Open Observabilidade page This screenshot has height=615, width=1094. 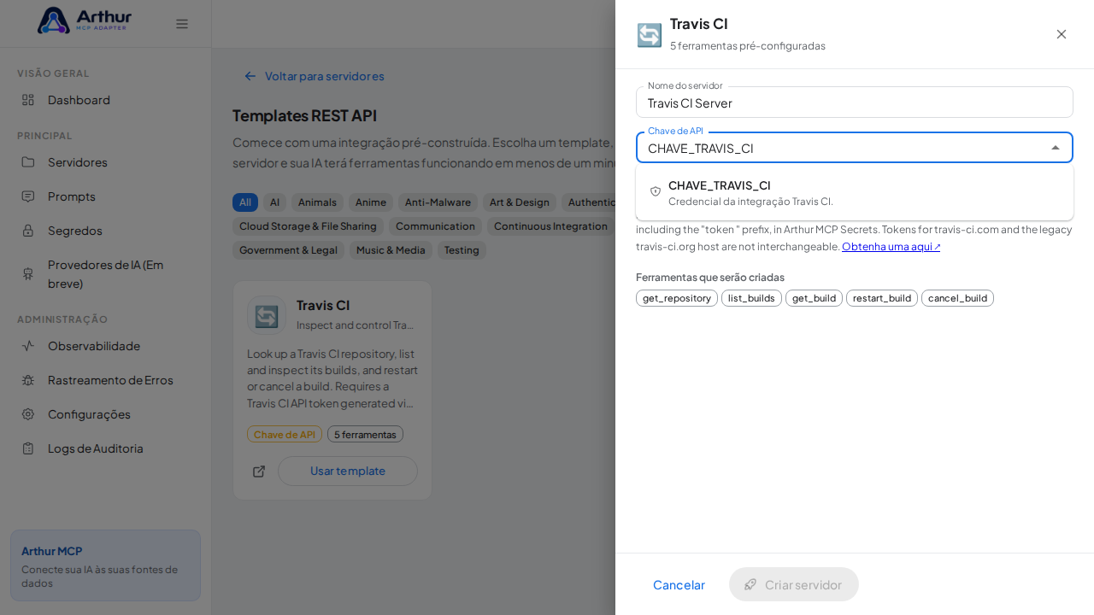(x=106, y=346)
